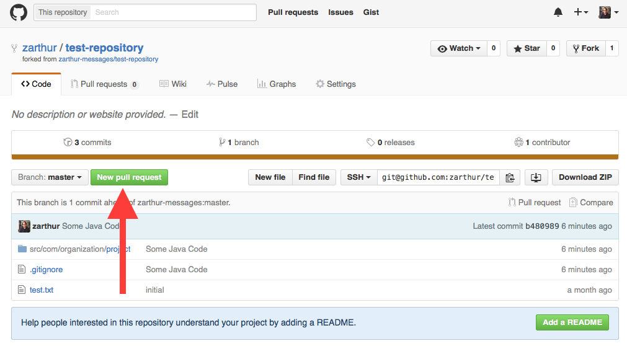
Task: Switch to the Wiki tab
Action: [x=173, y=84]
